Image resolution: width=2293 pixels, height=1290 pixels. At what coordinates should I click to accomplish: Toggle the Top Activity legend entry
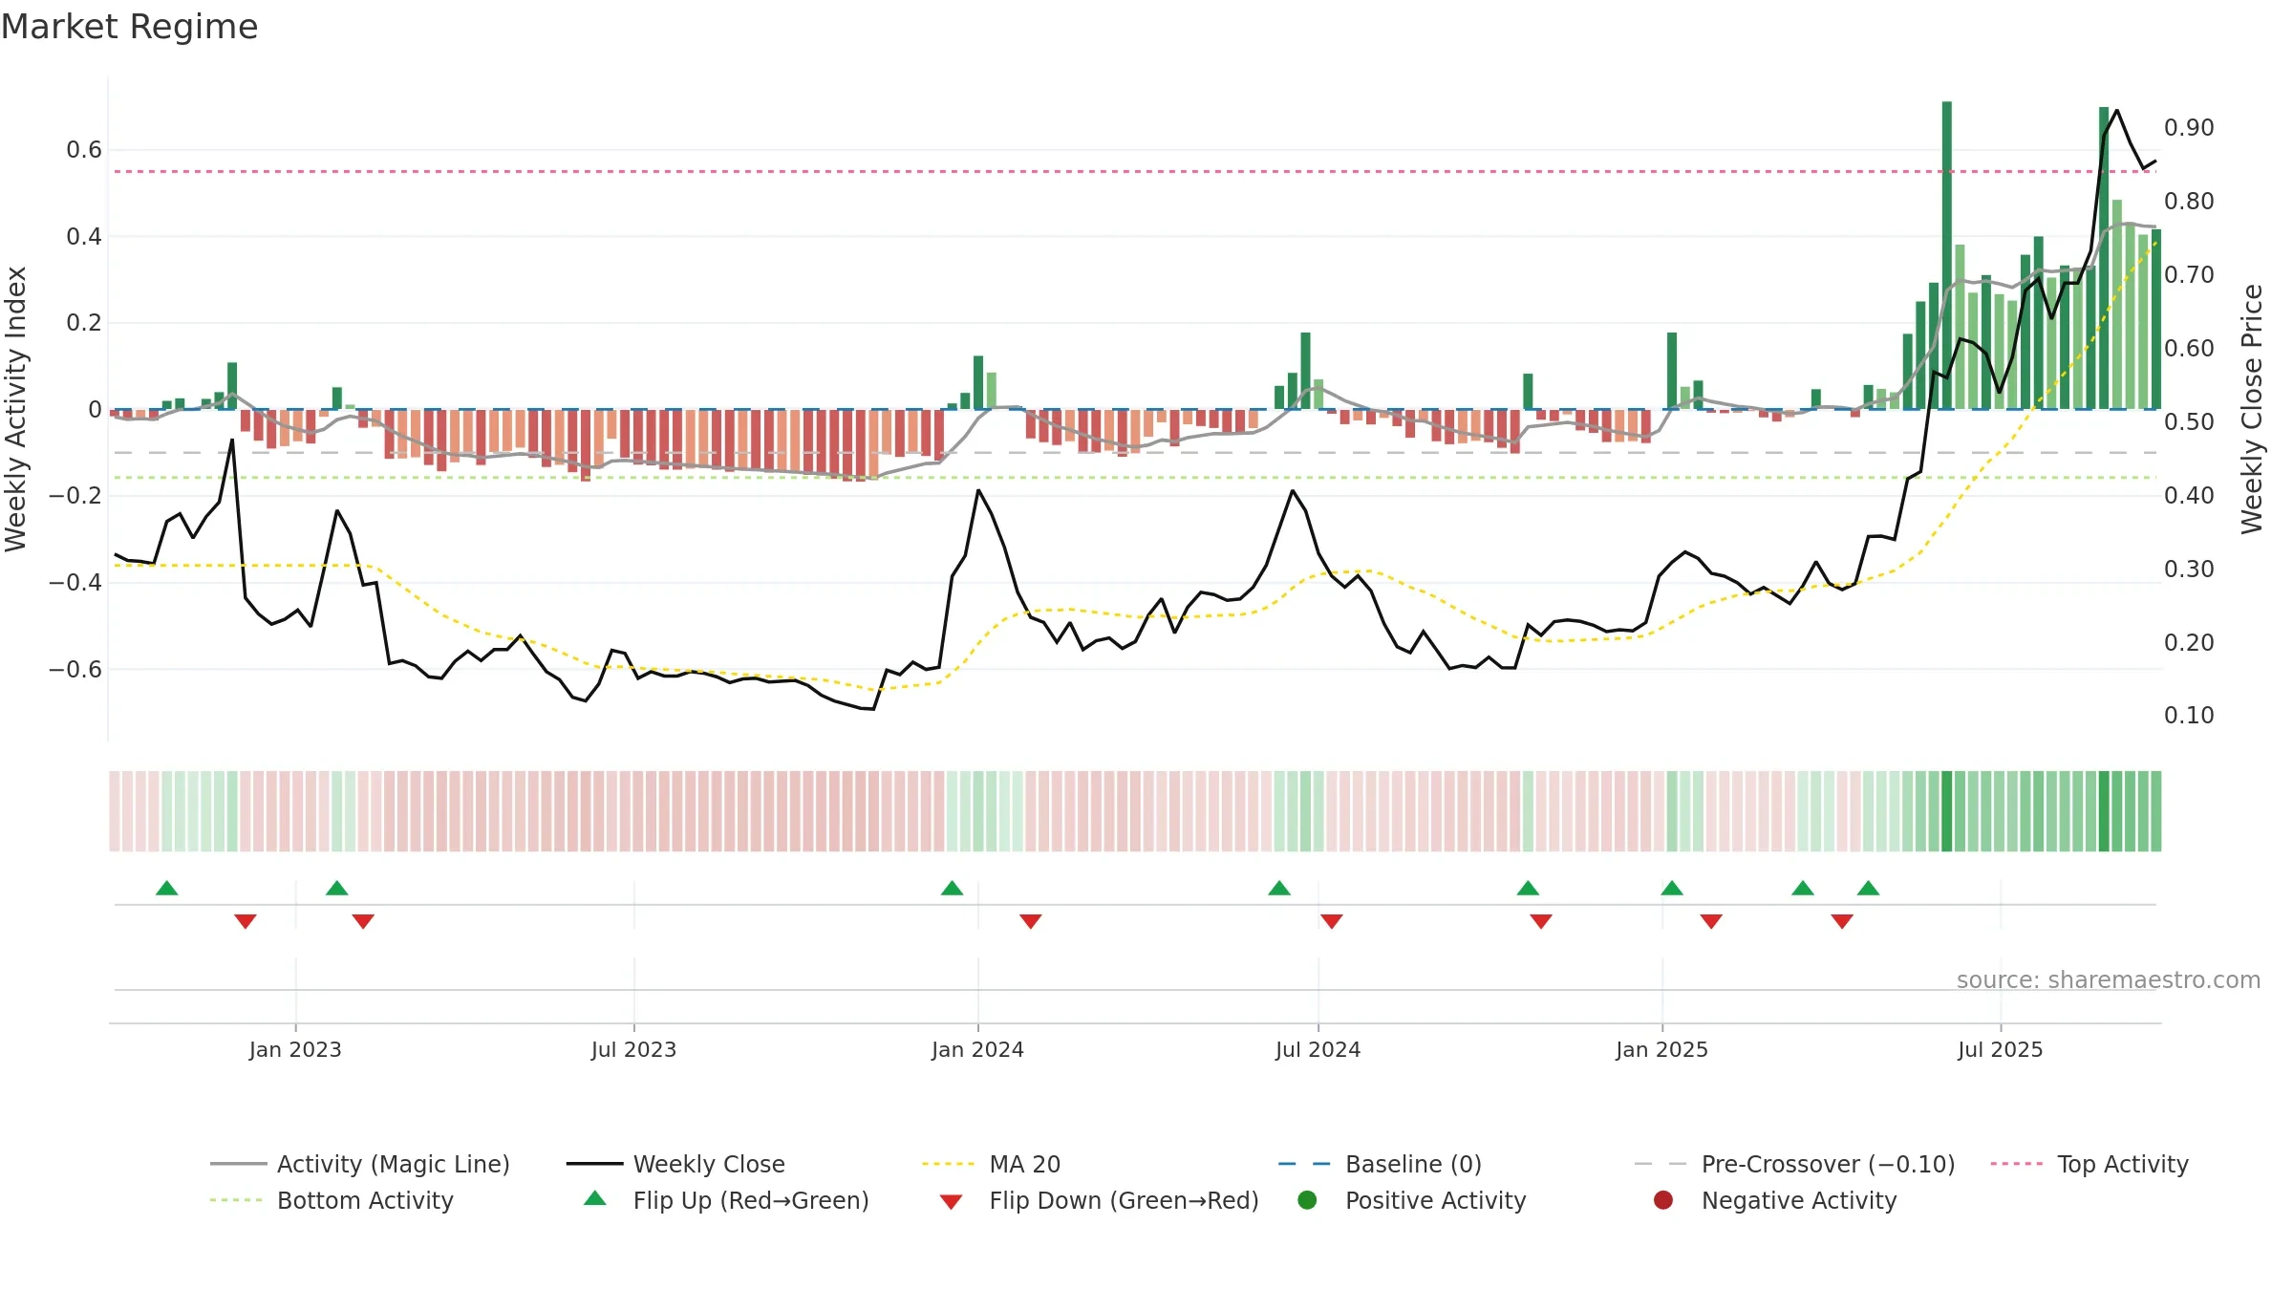coord(2089,1164)
